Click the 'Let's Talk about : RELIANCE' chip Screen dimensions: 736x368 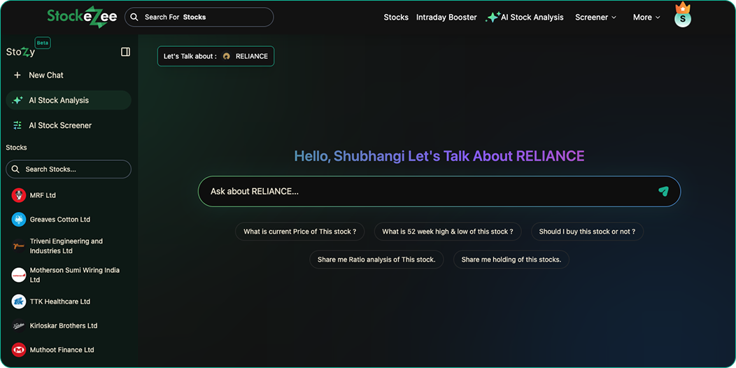(x=216, y=57)
